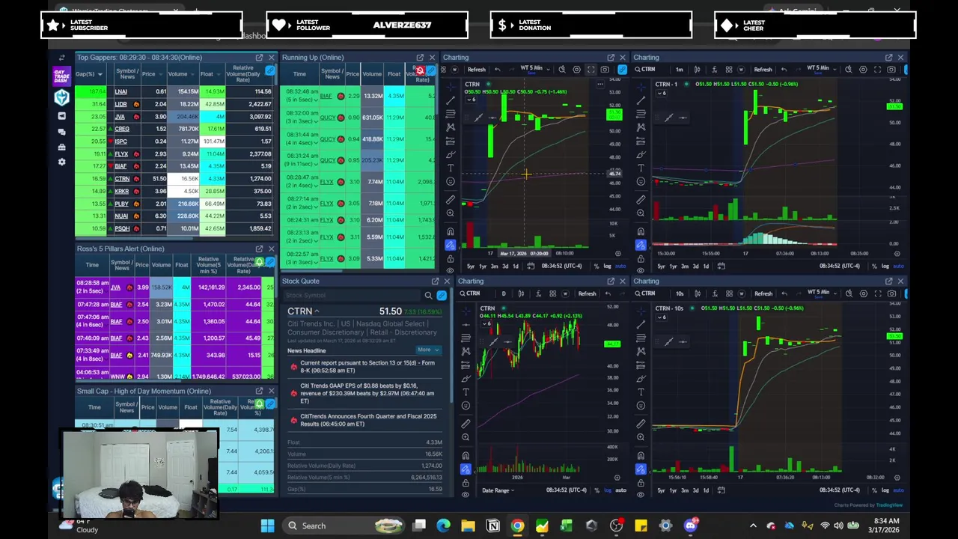Toggle percent scale in CTRN - 1 chart
958x539 pixels.
coord(875,267)
